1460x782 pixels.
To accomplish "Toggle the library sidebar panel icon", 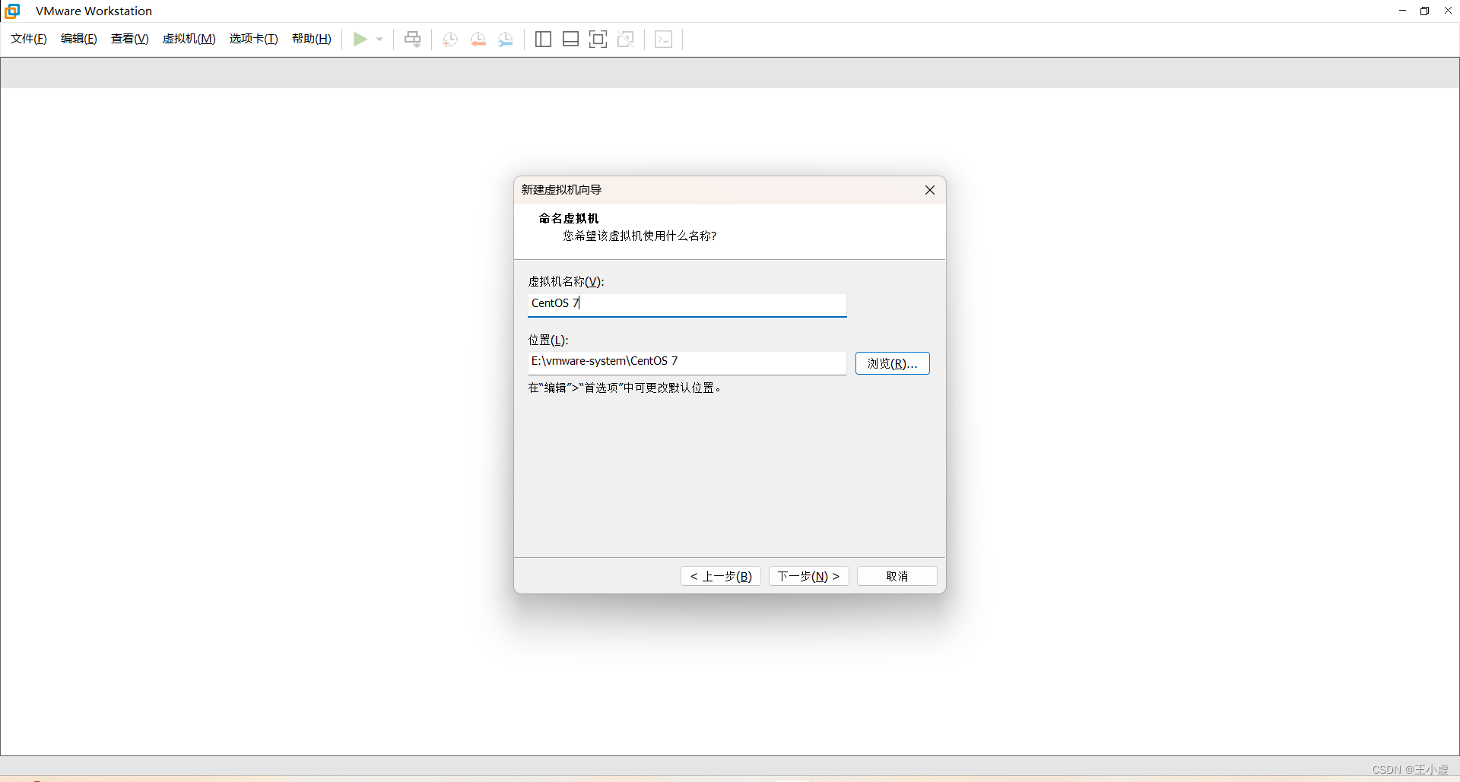I will [543, 40].
